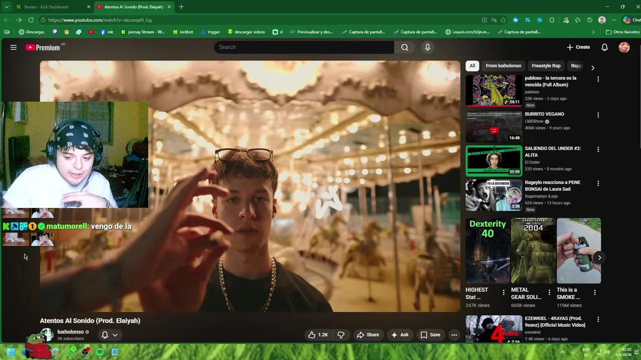Open the browser tab search dropdown

click(x=6, y=7)
